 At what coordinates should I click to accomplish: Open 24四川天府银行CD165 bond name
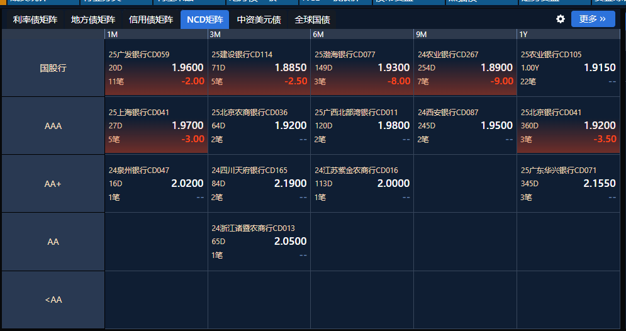point(250,170)
